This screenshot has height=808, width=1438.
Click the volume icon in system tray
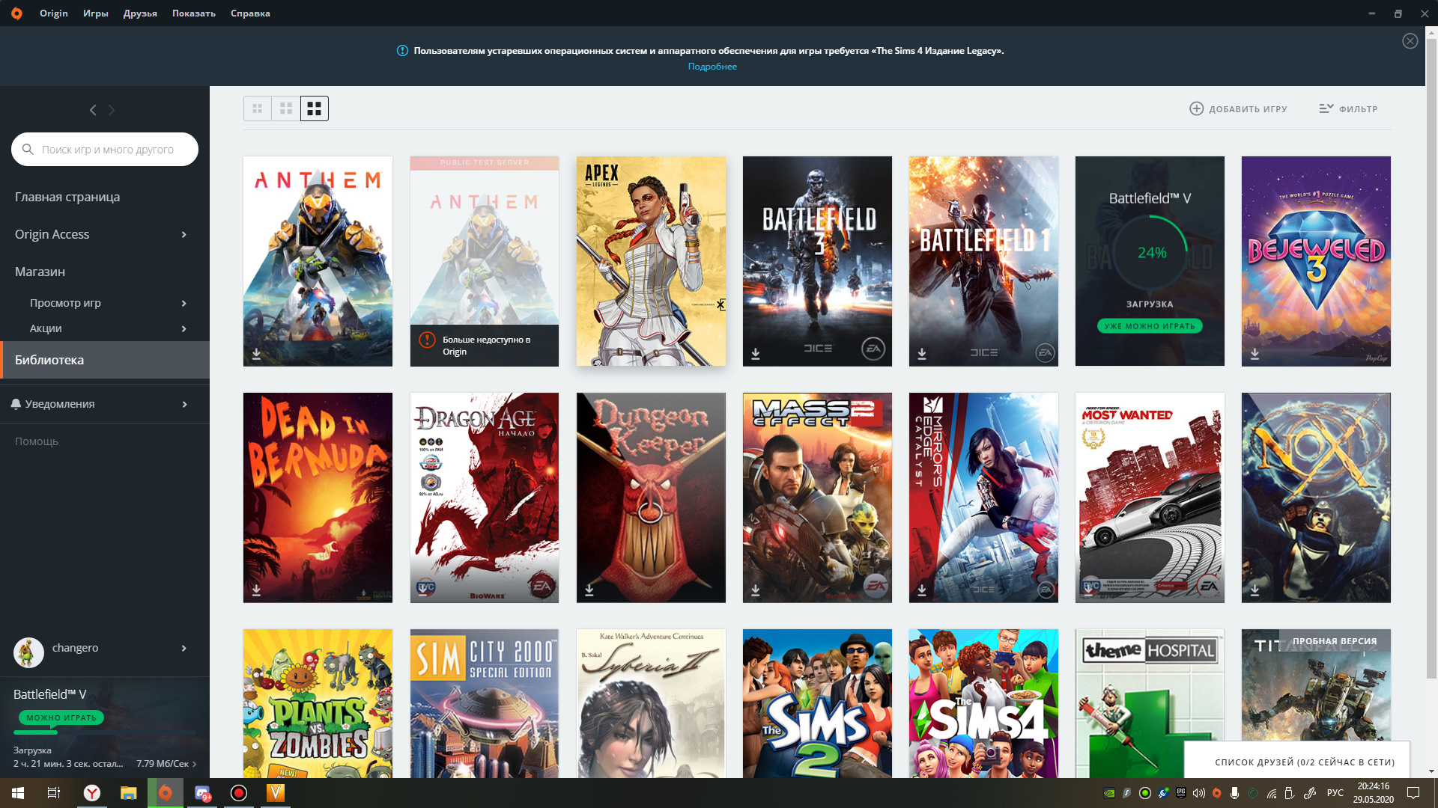pos(1198,793)
